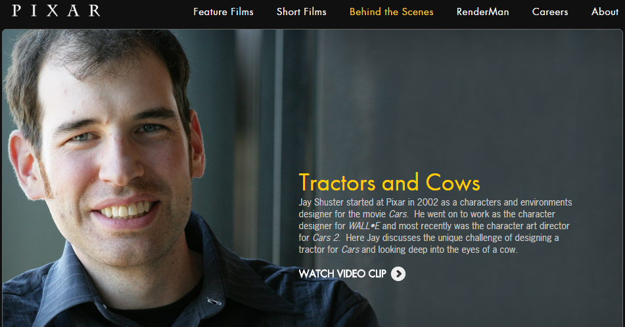Image resolution: width=625 pixels, height=327 pixels.
Task: Open the RenderMan navigation link
Action: (x=482, y=12)
